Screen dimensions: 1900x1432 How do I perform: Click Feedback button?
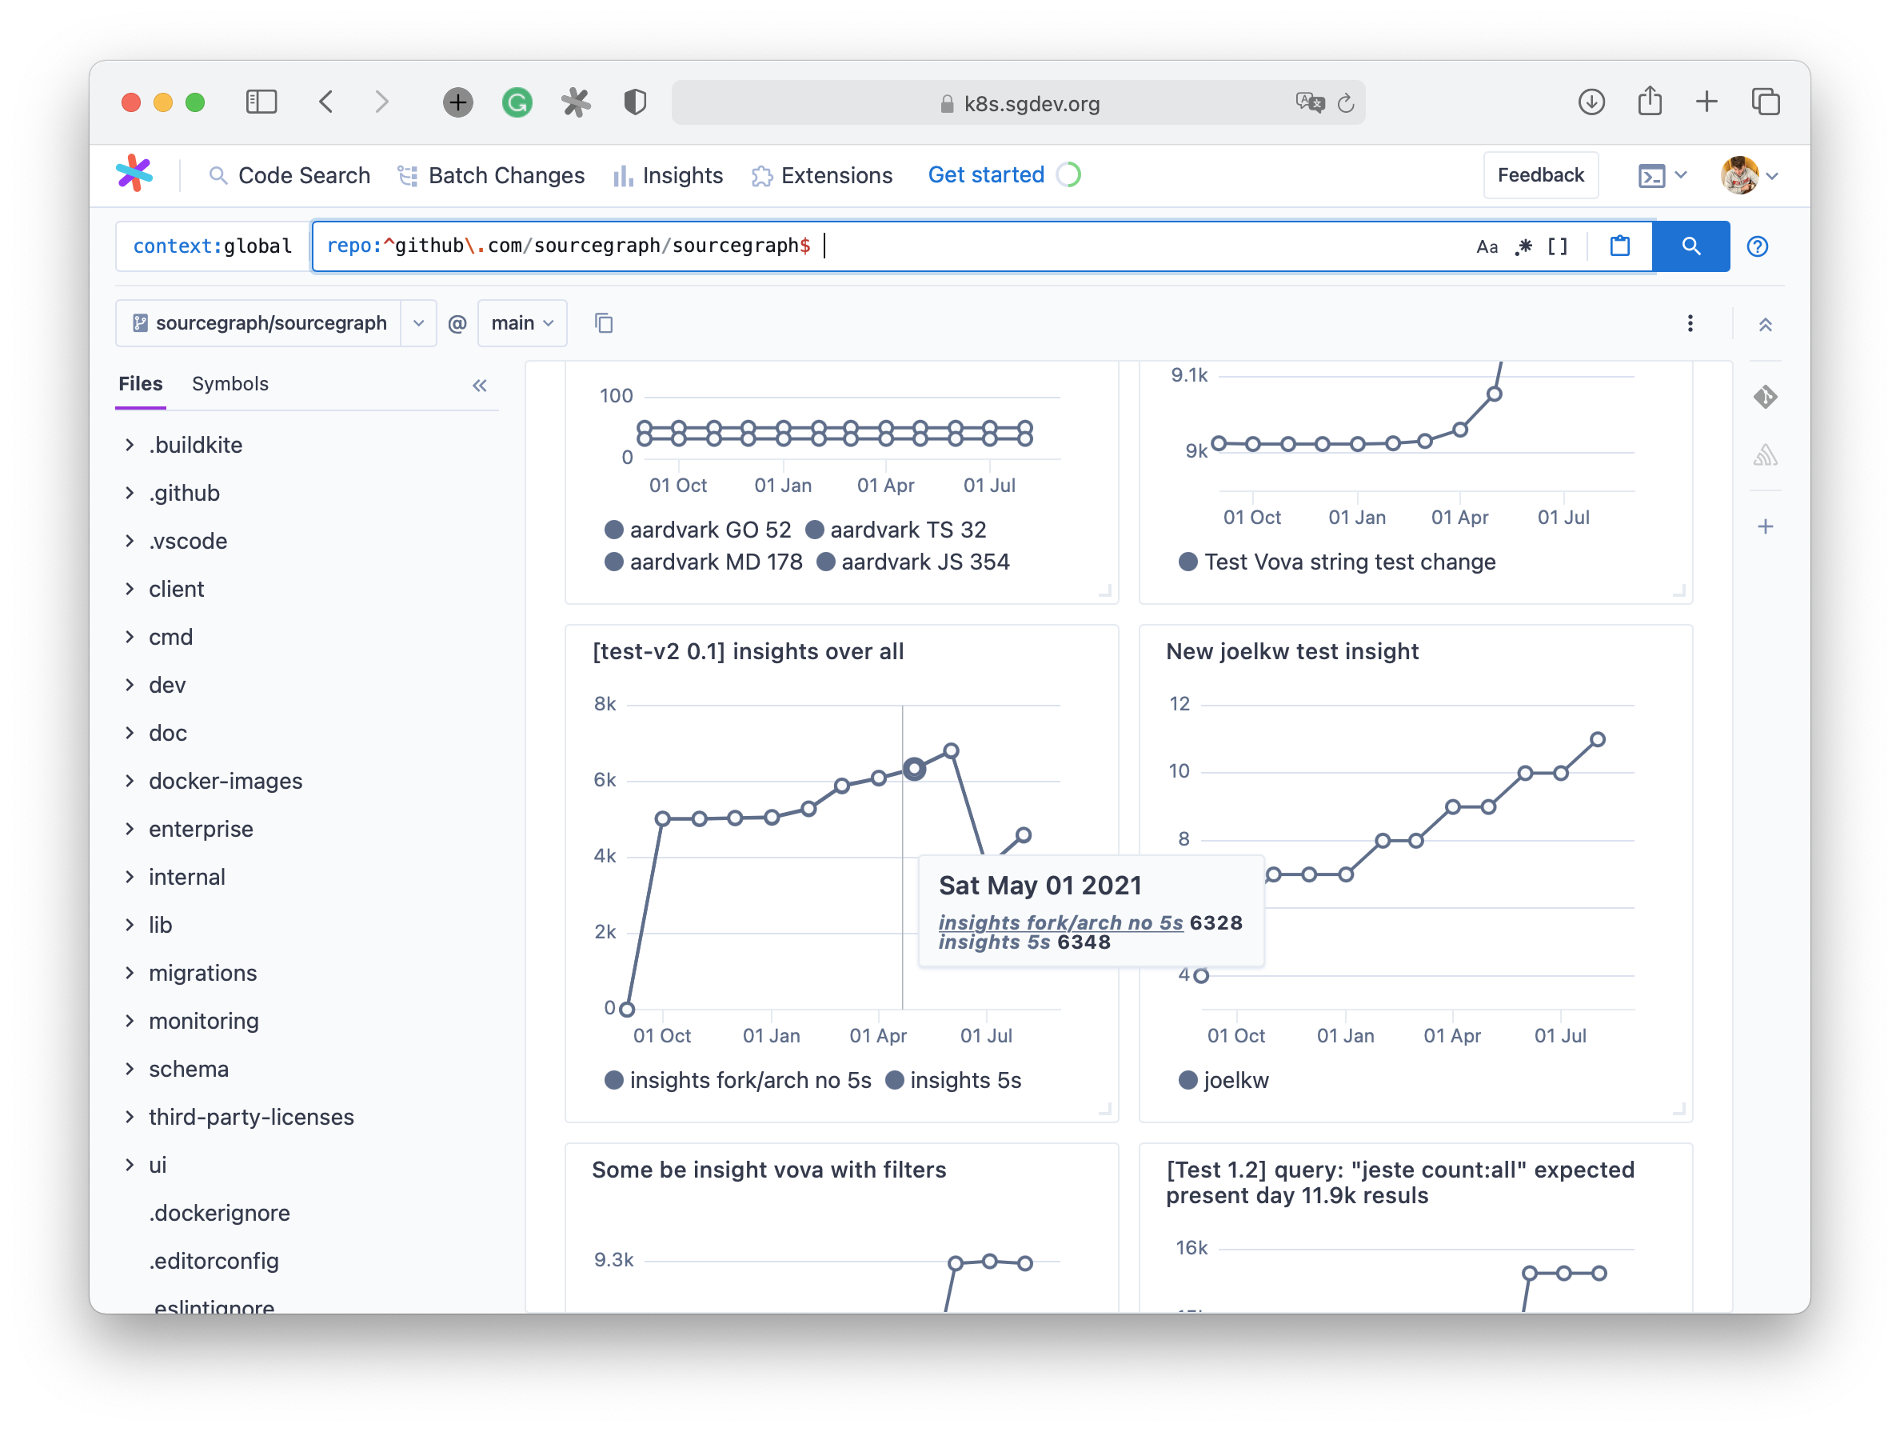click(x=1539, y=175)
